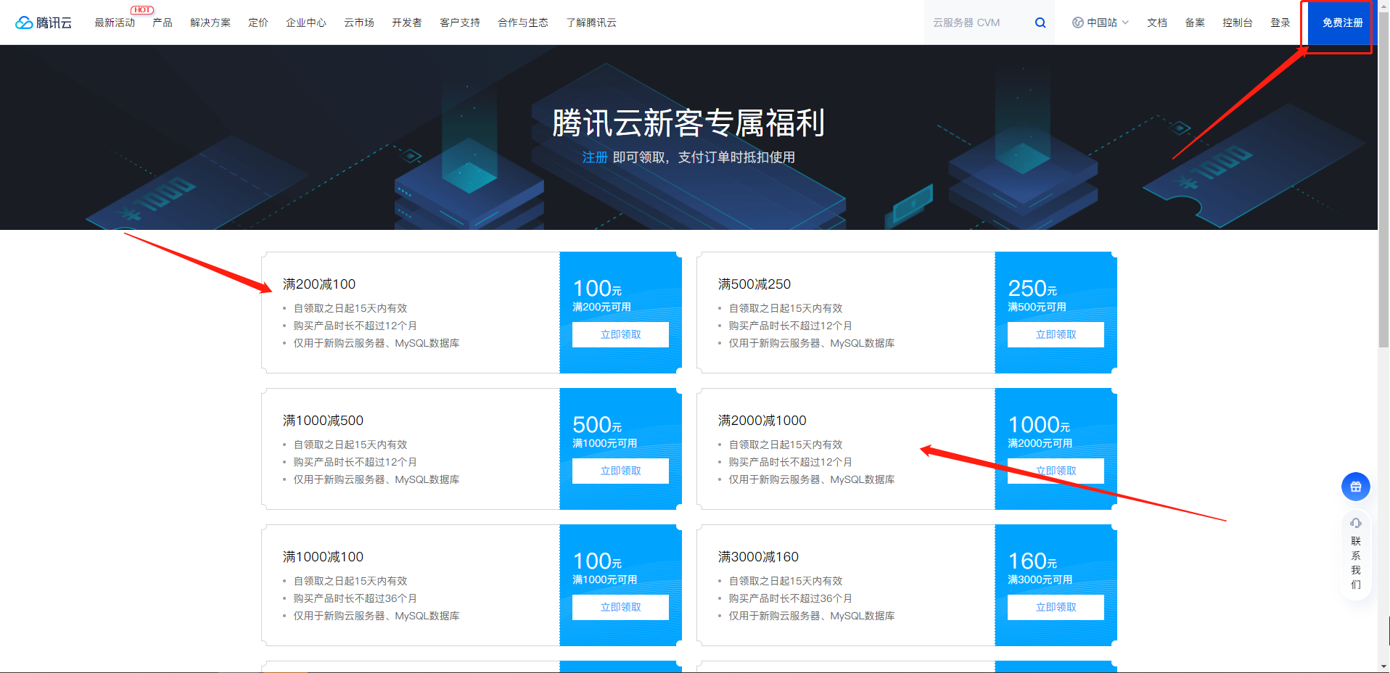
Task: Click the globe icon beside 中国站
Action: (x=1077, y=22)
